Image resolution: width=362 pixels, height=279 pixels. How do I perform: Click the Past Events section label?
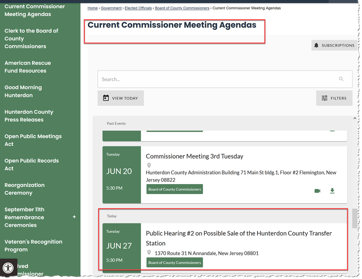pos(116,123)
